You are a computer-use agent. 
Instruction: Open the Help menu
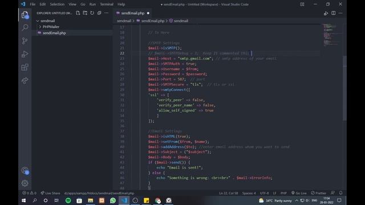(x=121, y=4)
